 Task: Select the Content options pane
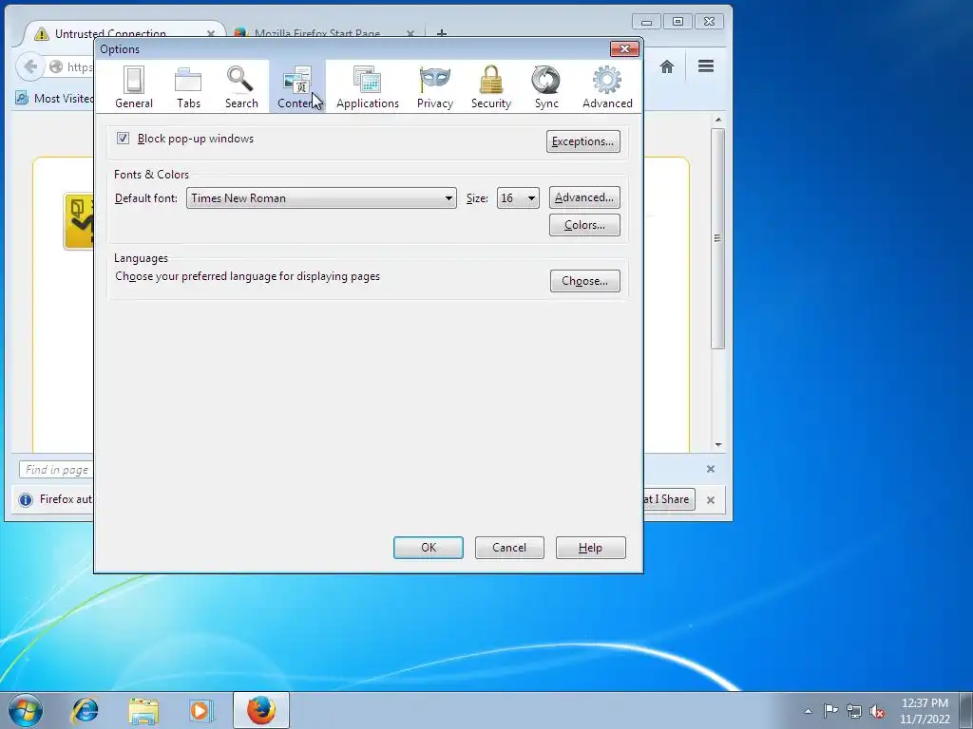pos(297,87)
